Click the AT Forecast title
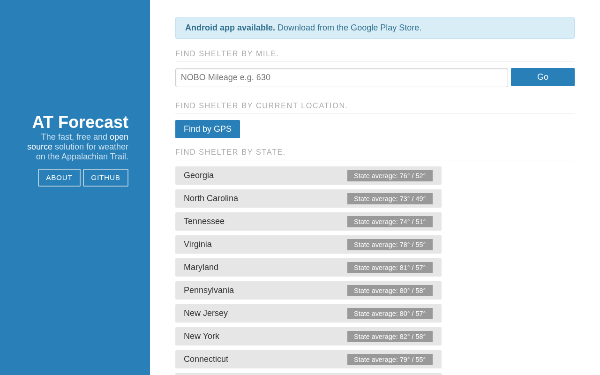This screenshot has height=375, width=600. (80, 122)
